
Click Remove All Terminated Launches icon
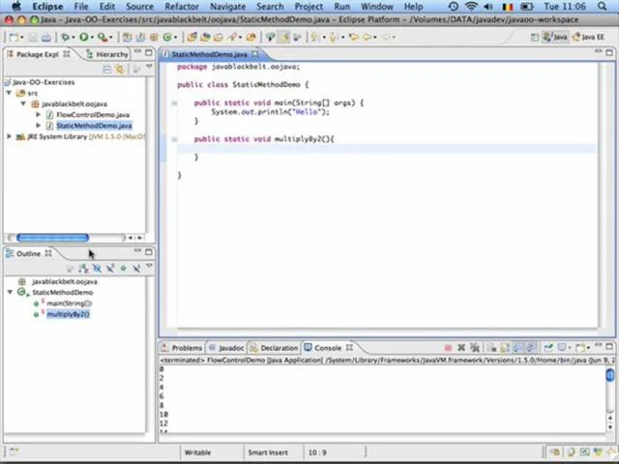[x=475, y=348]
